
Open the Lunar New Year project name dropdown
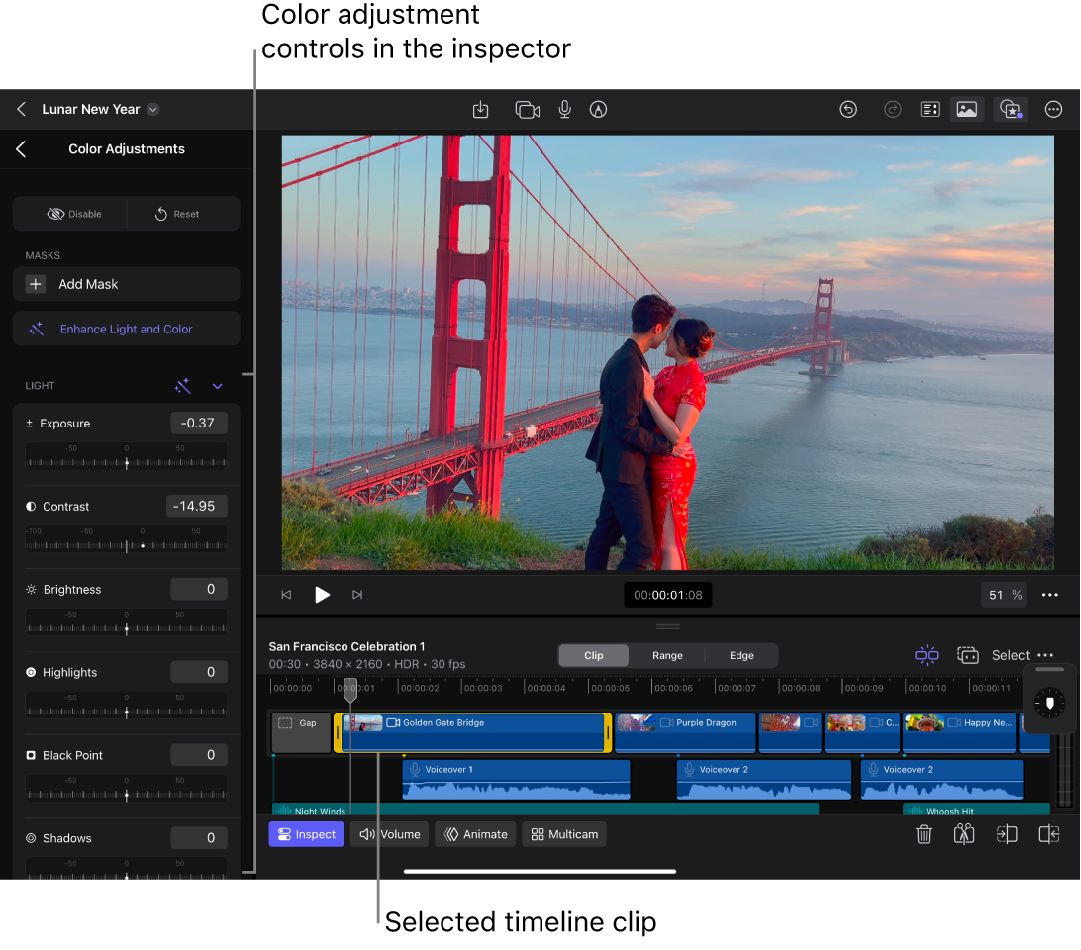(152, 109)
